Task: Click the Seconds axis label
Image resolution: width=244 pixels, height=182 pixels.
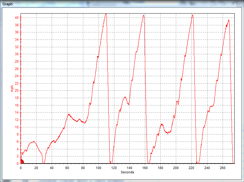Action: coord(127,172)
